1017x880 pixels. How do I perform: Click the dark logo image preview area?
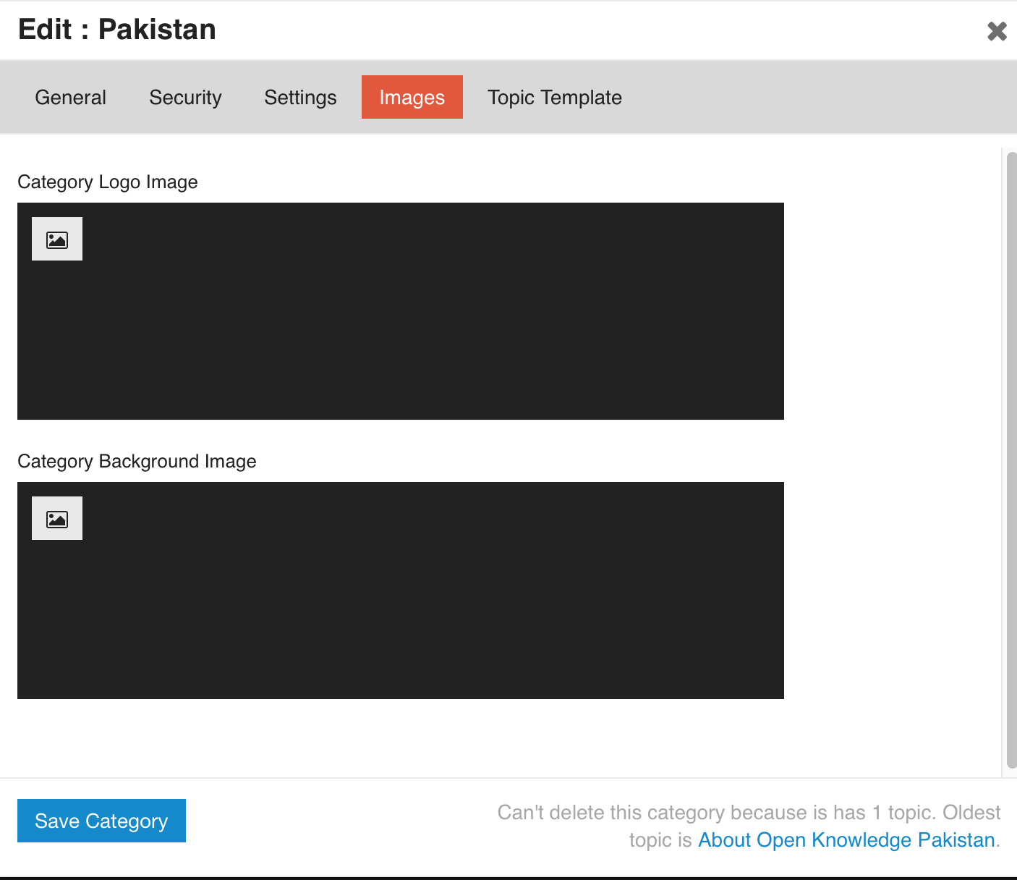434,326
